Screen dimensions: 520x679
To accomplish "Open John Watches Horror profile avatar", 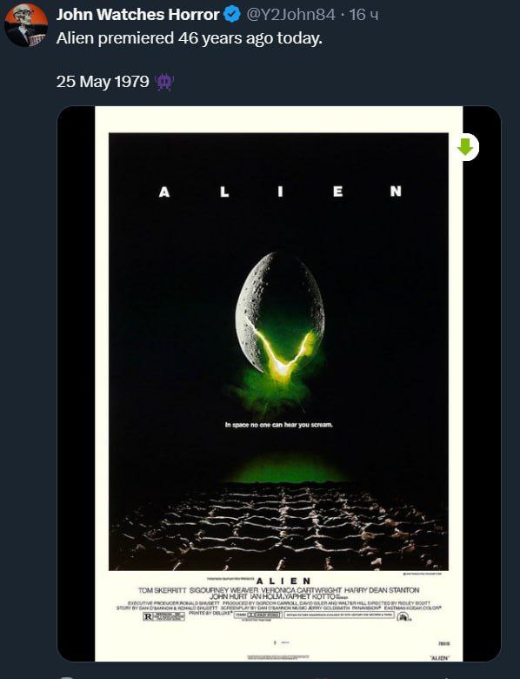I will (x=25, y=25).
